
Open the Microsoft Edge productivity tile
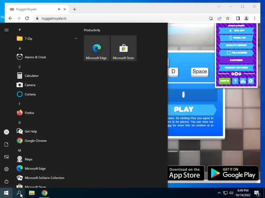97,48
